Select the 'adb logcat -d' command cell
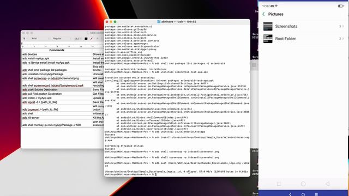The height and width of the screenshot is (196, 349). pos(57,102)
